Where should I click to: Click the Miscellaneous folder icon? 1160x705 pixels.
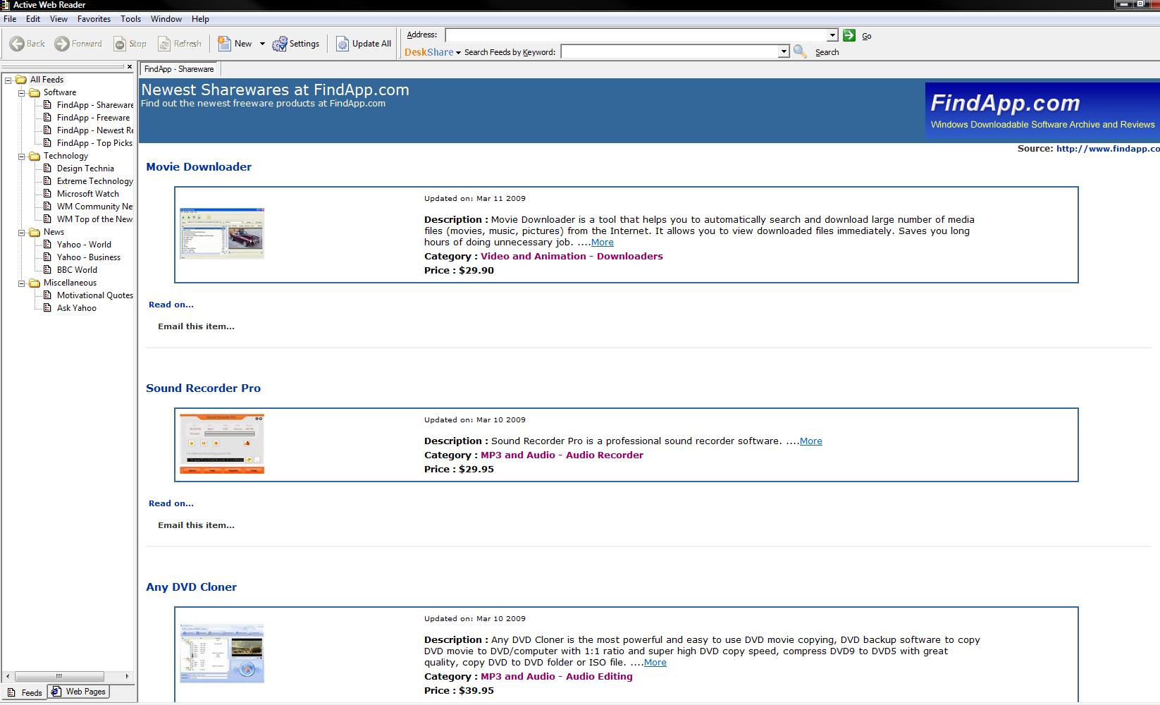click(35, 283)
